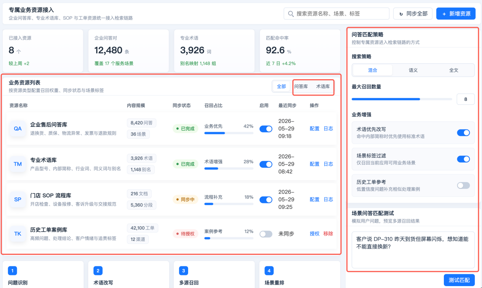Screen dimensions: 482x288
Task: Click the 业务优先 42% recall bar
Action: click(229, 133)
